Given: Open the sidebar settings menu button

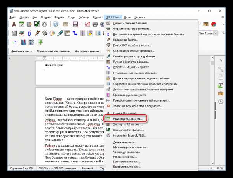Looking at the screenshot, I should pos(221,60).
